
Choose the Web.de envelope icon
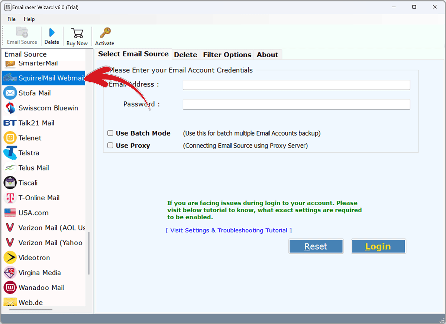10,302
